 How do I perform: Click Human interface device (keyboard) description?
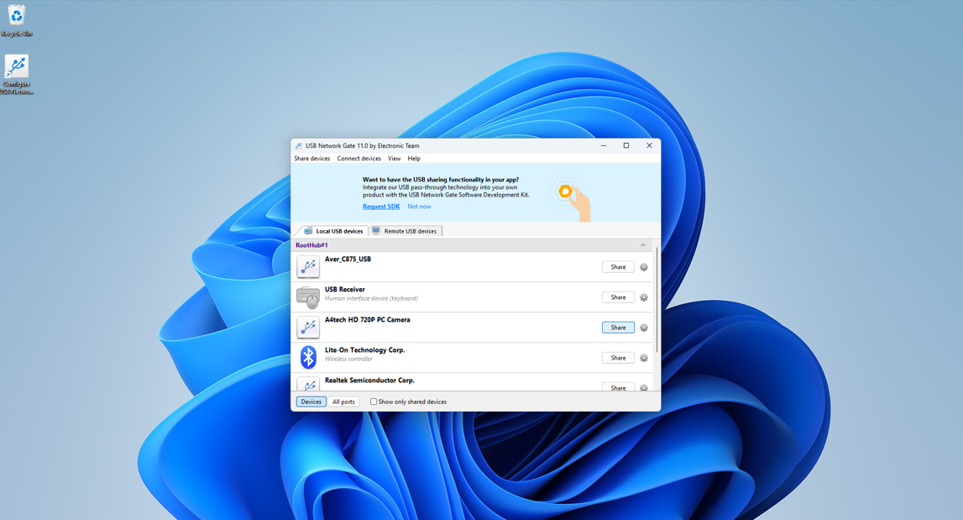(371, 299)
